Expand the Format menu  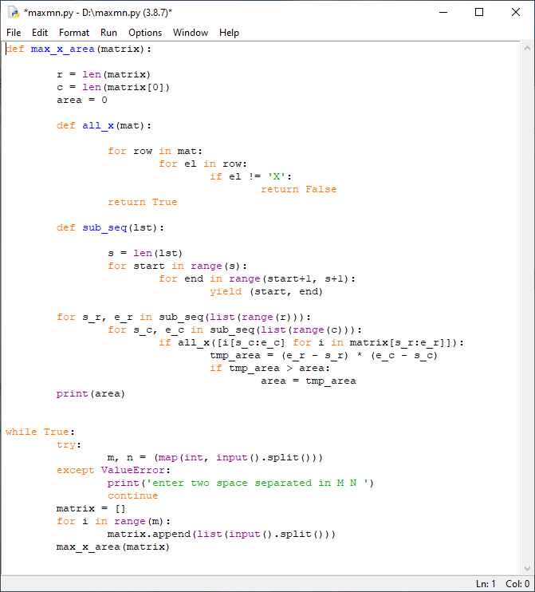[x=74, y=33]
